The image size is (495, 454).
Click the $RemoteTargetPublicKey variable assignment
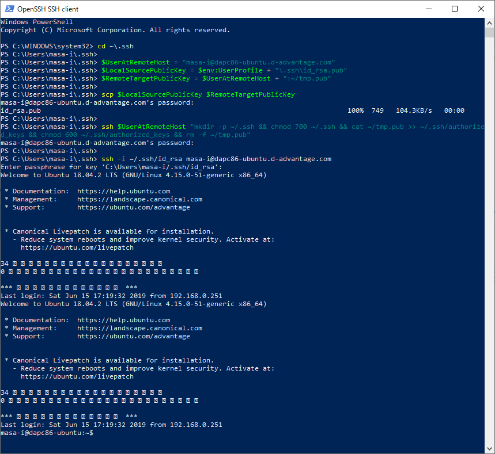click(216, 78)
